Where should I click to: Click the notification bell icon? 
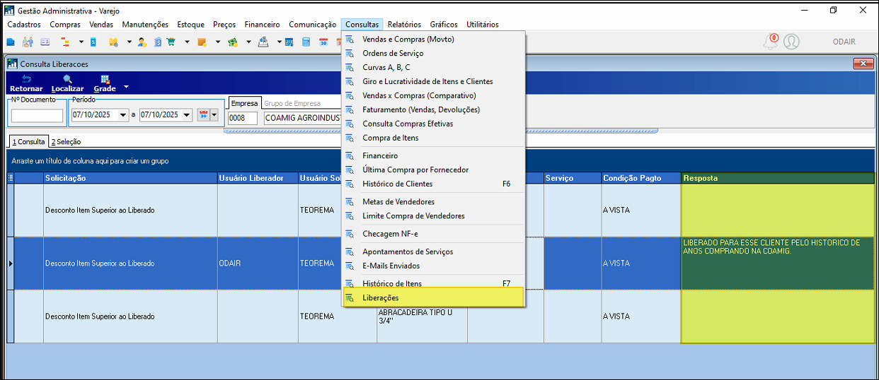pyautogui.click(x=770, y=42)
